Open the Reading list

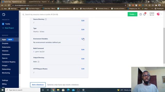(159, 9)
